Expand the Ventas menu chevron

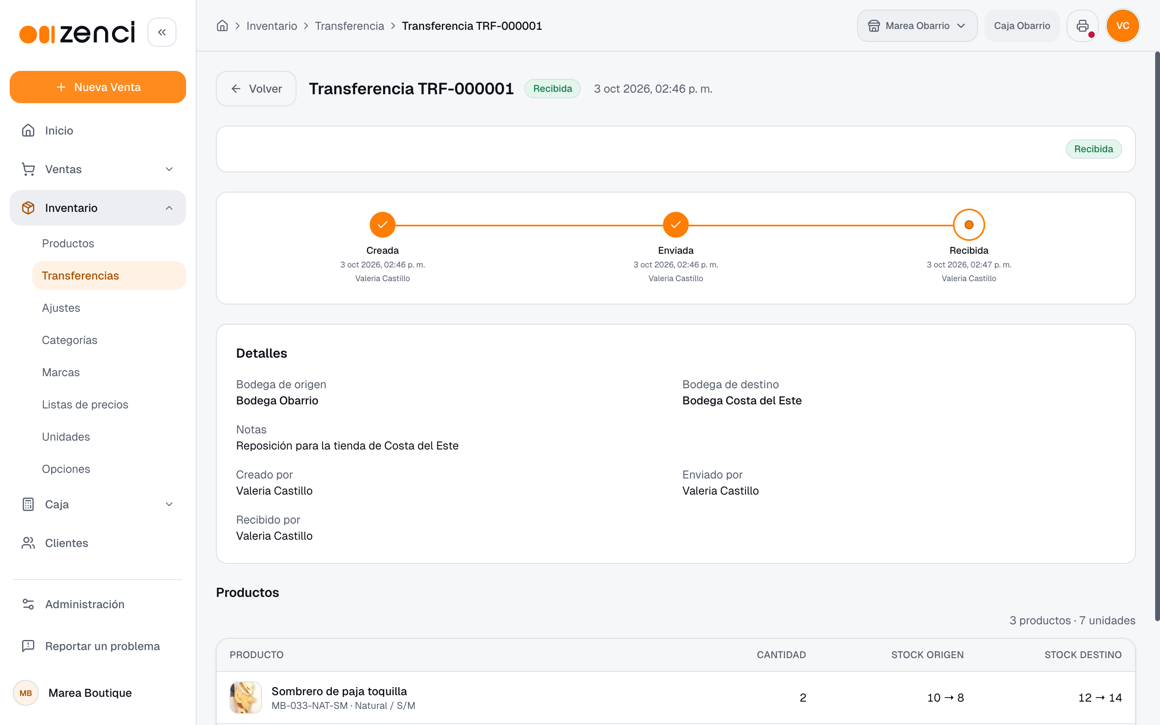169,169
